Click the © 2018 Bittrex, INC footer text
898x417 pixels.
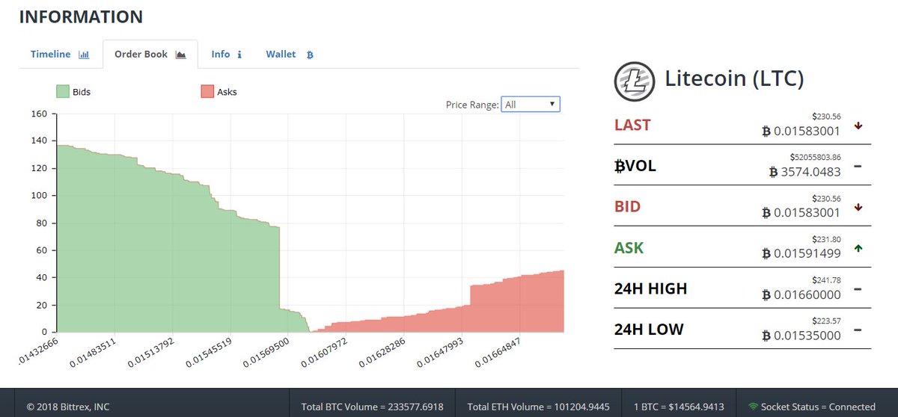click(x=68, y=407)
